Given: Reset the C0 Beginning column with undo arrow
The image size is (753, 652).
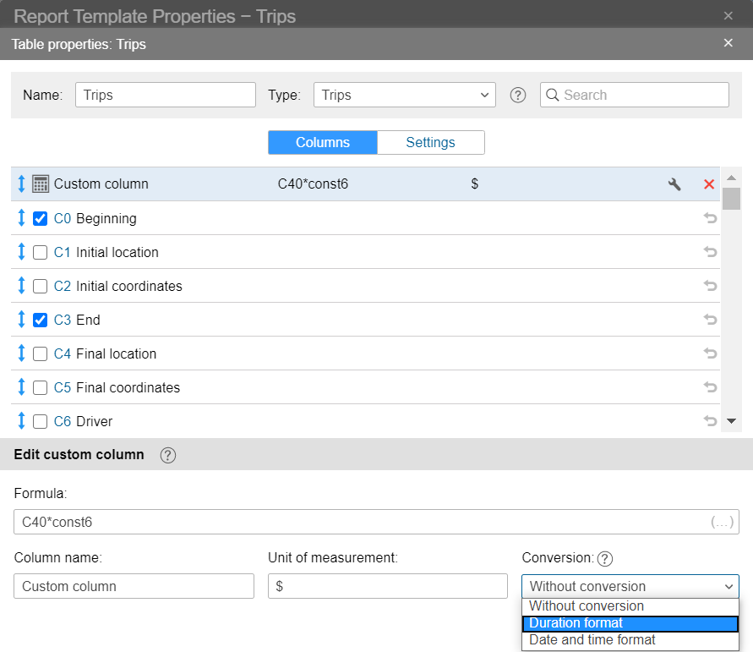Looking at the screenshot, I should 710,218.
